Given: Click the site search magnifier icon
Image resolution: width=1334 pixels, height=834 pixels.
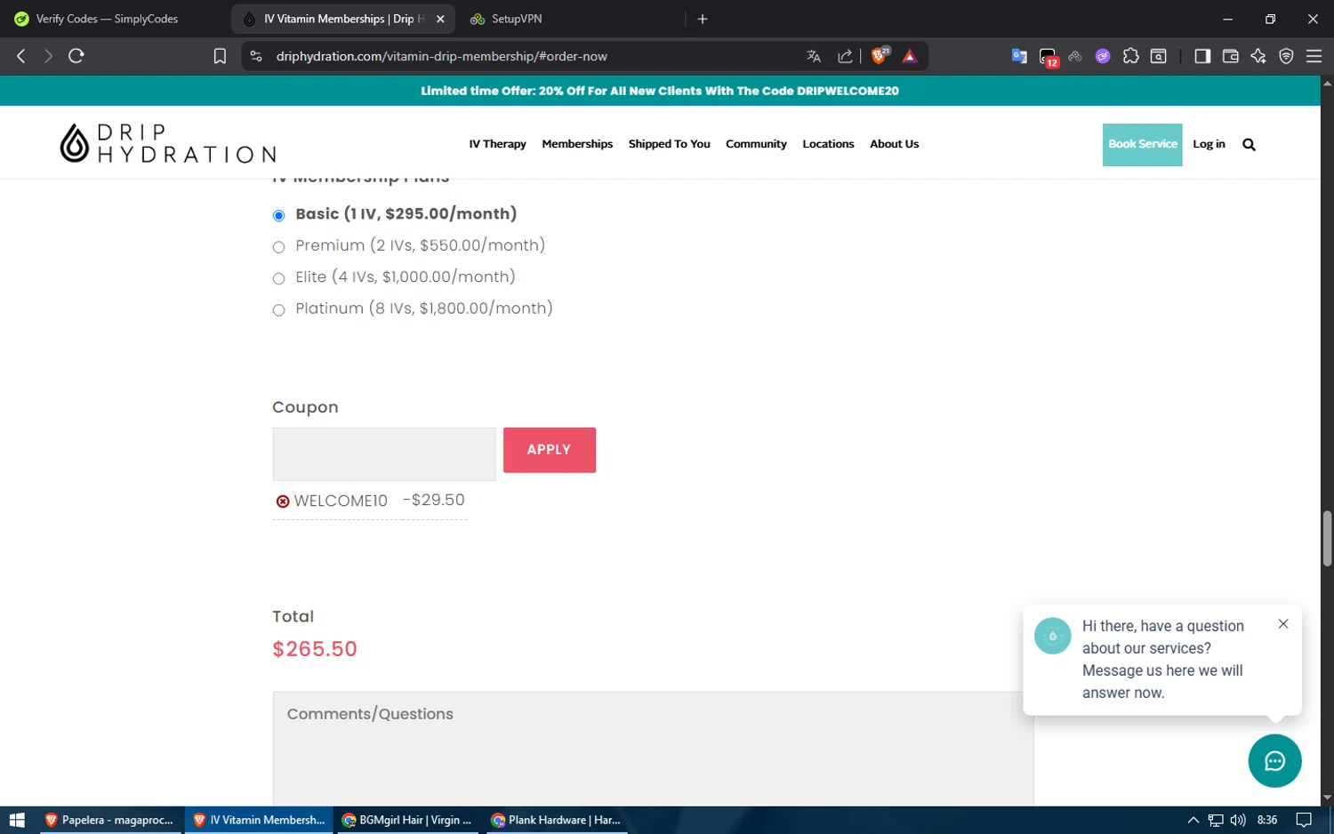Looking at the screenshot, I should [x=1249, y=144].
